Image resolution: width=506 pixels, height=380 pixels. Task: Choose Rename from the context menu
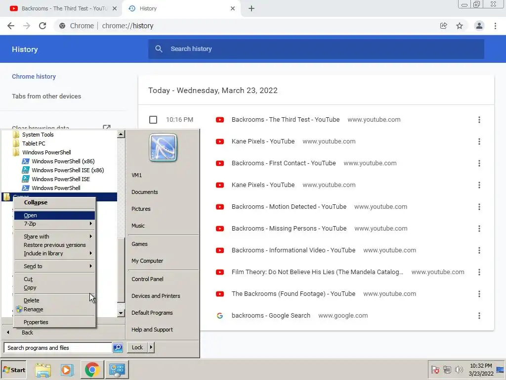54,309
